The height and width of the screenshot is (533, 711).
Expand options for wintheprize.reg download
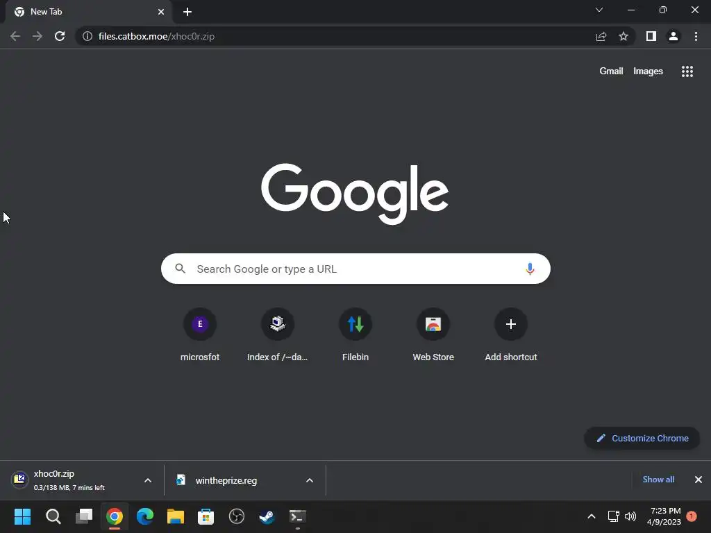click(x=310, y=480)
